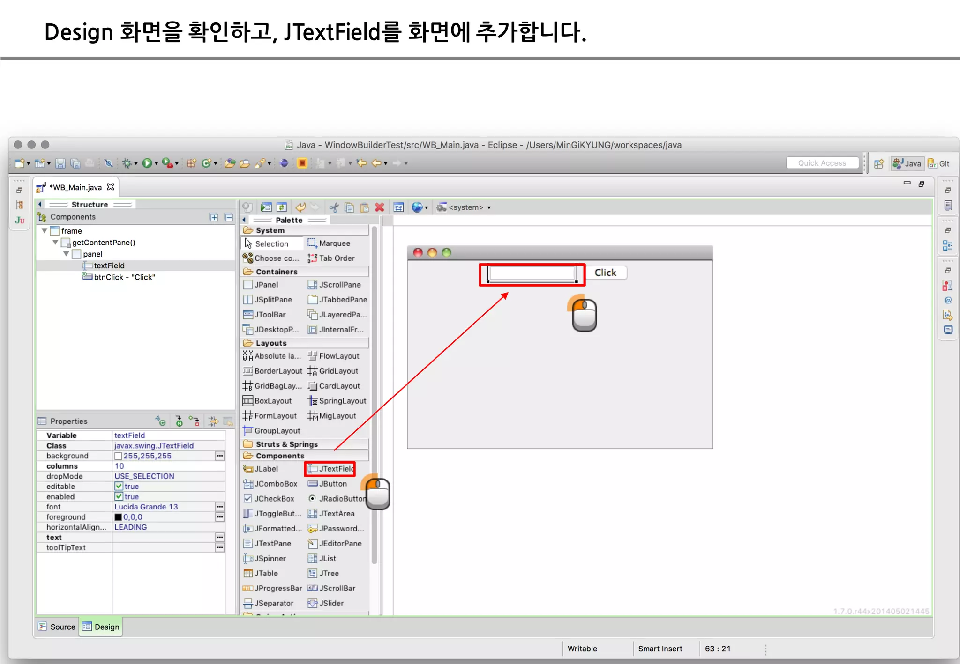Image resolution: width=960 pixels, height=664 pixels.
Task: Open the Tab Order tool
Action: (x=331, y=258)
